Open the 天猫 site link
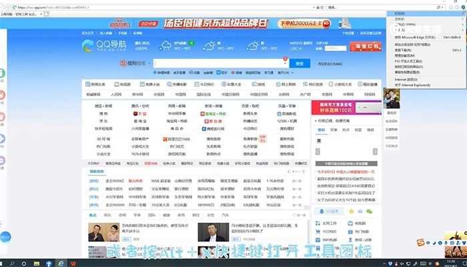The image size is (467, 267). pos(140,113)
